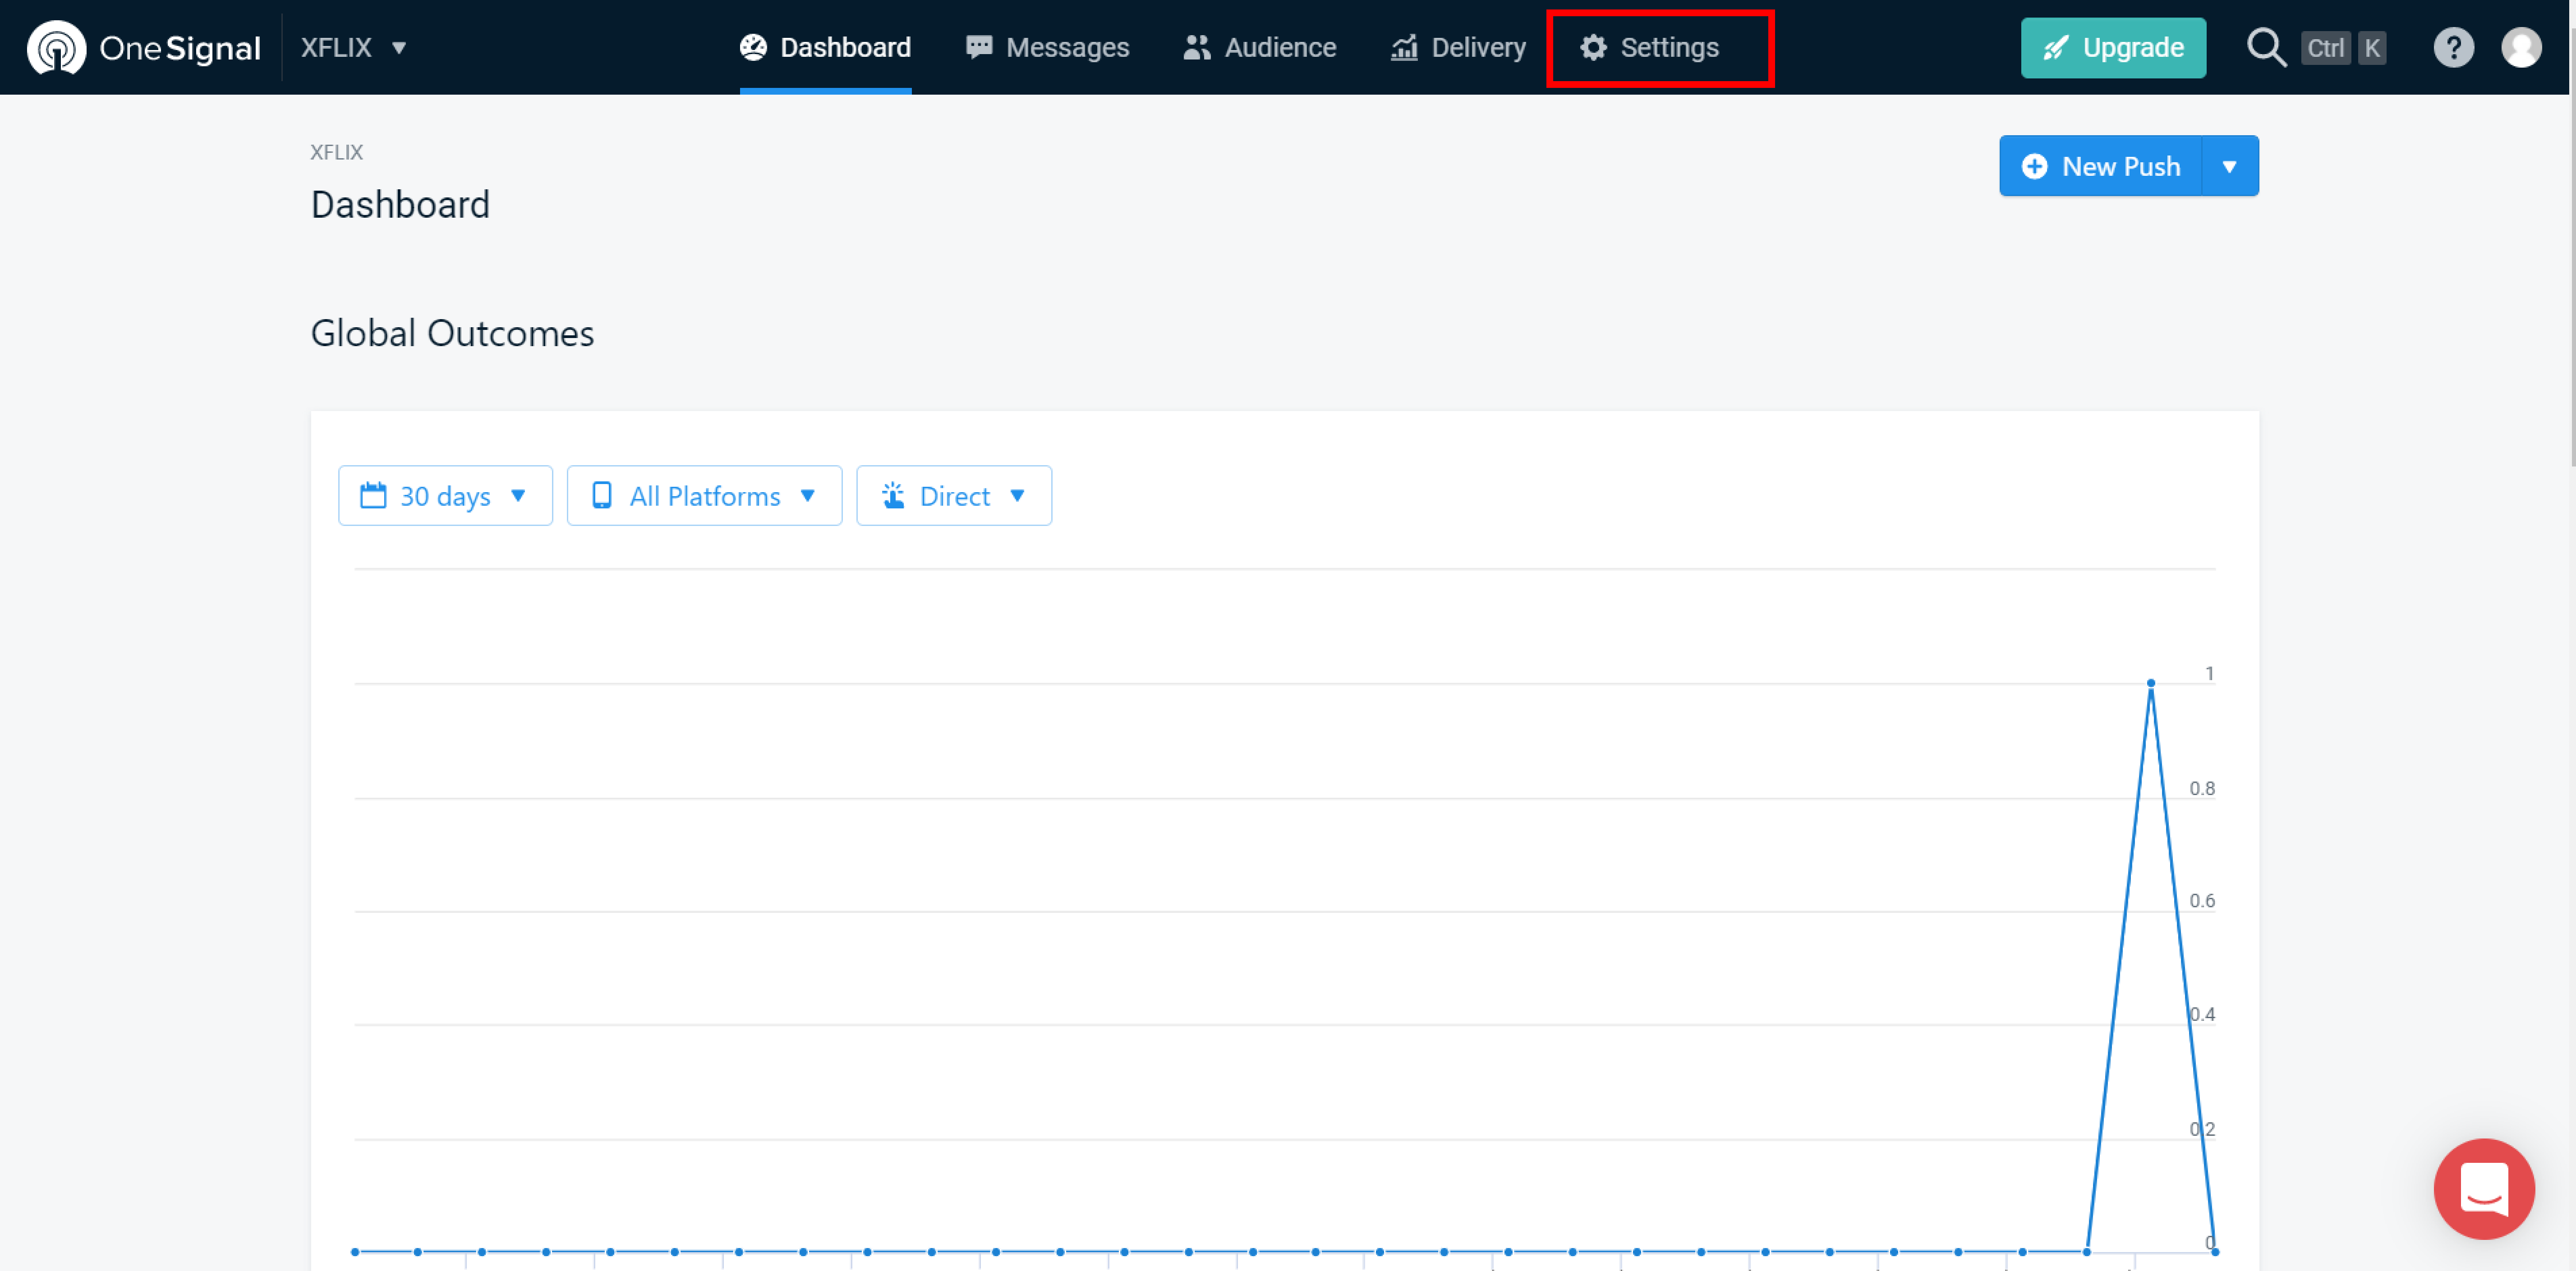Open the Direct attribution dropdown

(x=954, y=496)
